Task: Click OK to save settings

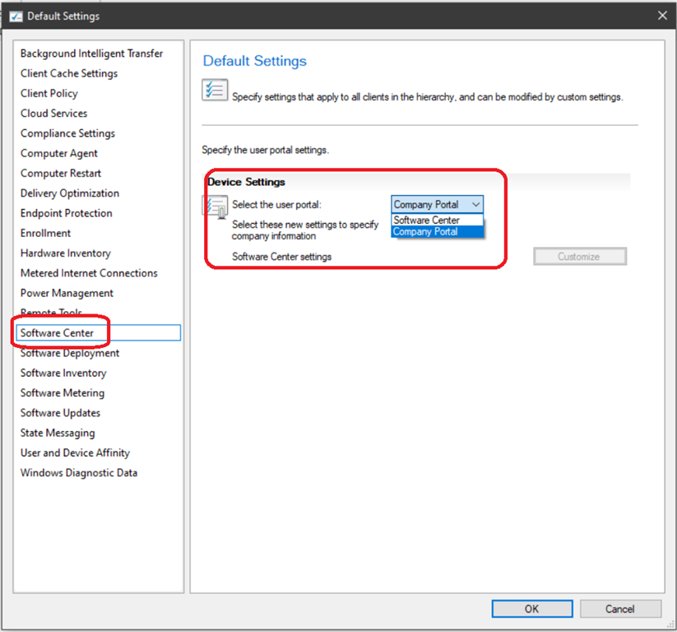Action: (x=531, y=609)
